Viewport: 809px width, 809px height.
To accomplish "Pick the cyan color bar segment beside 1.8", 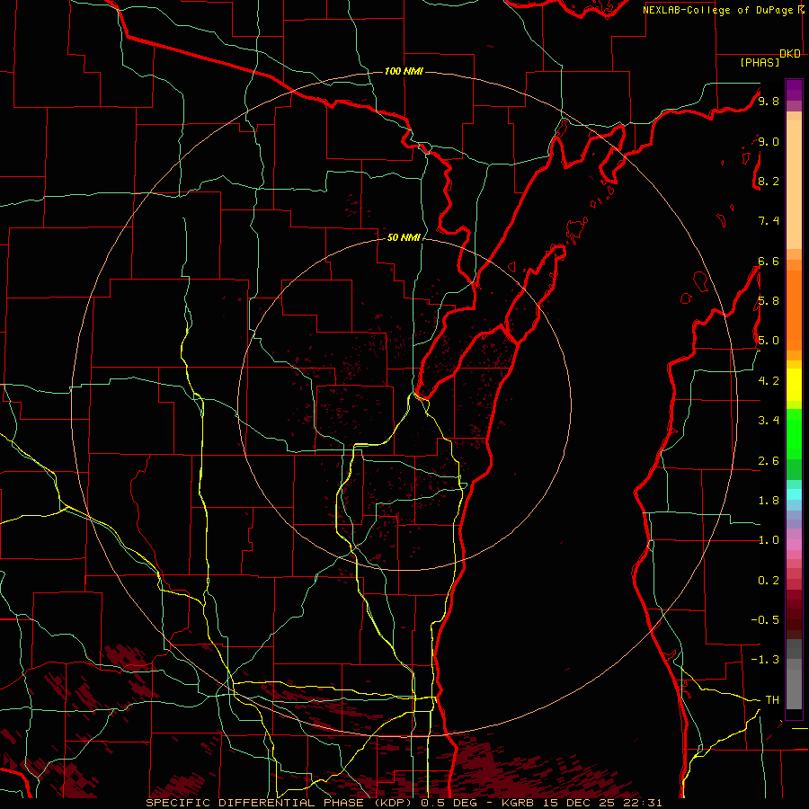I will [794, 494].
